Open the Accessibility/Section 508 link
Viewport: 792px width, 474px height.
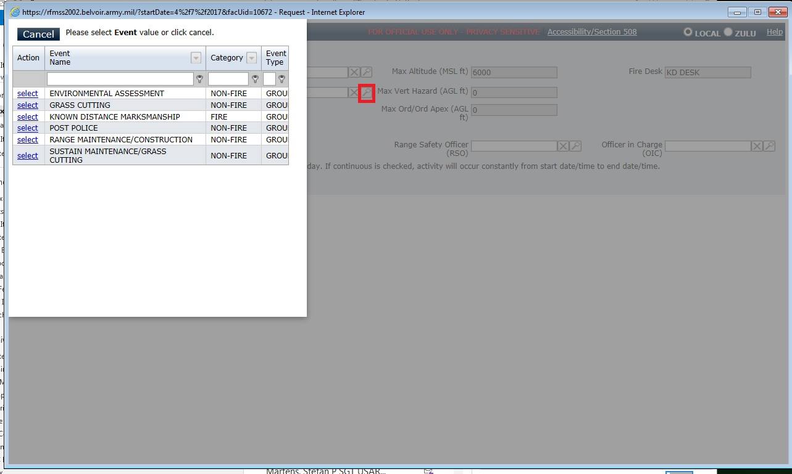591,32
